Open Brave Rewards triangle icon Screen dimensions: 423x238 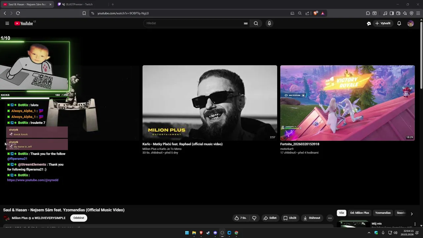[x=323, y=13]
